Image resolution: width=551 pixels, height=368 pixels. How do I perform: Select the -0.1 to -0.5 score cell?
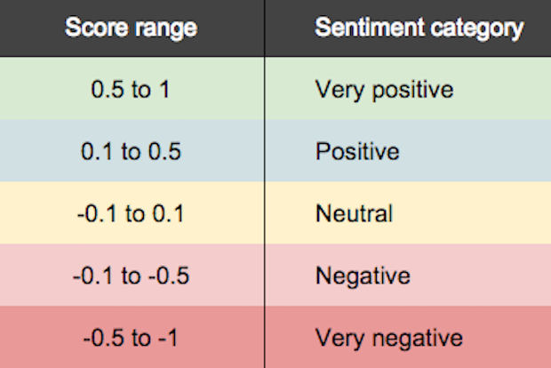coord(131,276)
